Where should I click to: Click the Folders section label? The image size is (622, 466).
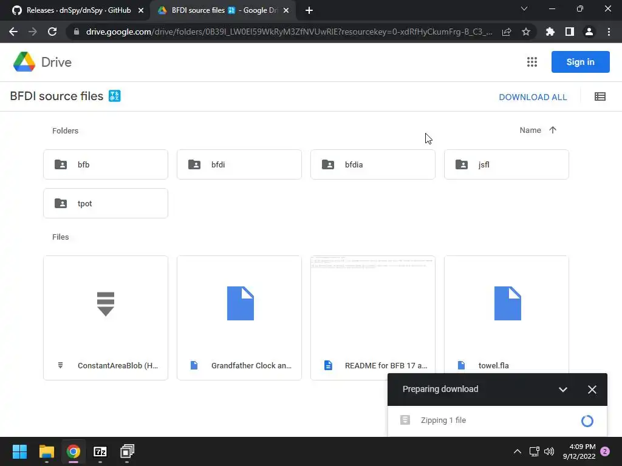66,131
